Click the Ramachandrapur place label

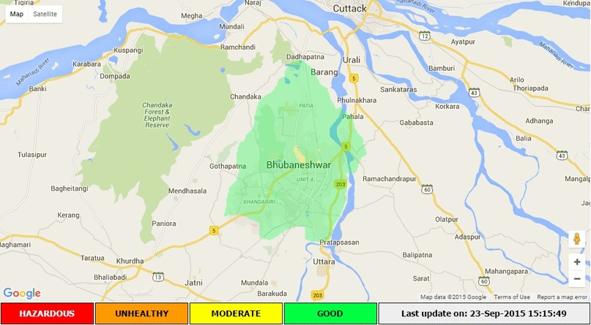[390, 179]
